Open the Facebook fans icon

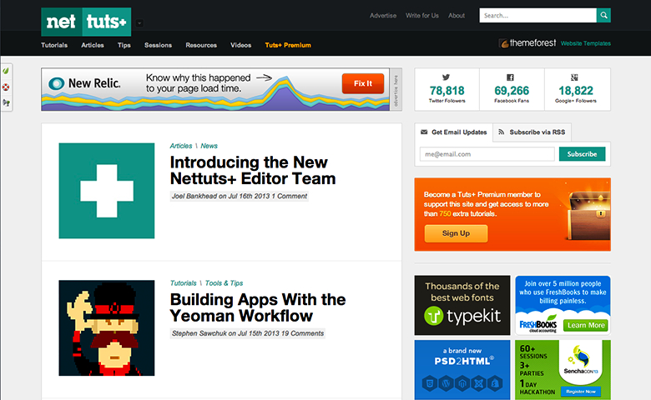pyautogui.click(x=512, y=77)
